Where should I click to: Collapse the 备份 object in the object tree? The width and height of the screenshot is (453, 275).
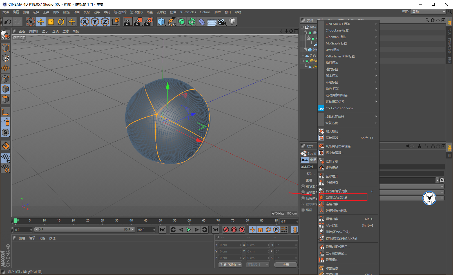[302, 27]
